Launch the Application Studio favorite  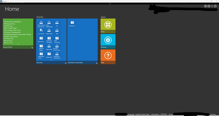41,55
